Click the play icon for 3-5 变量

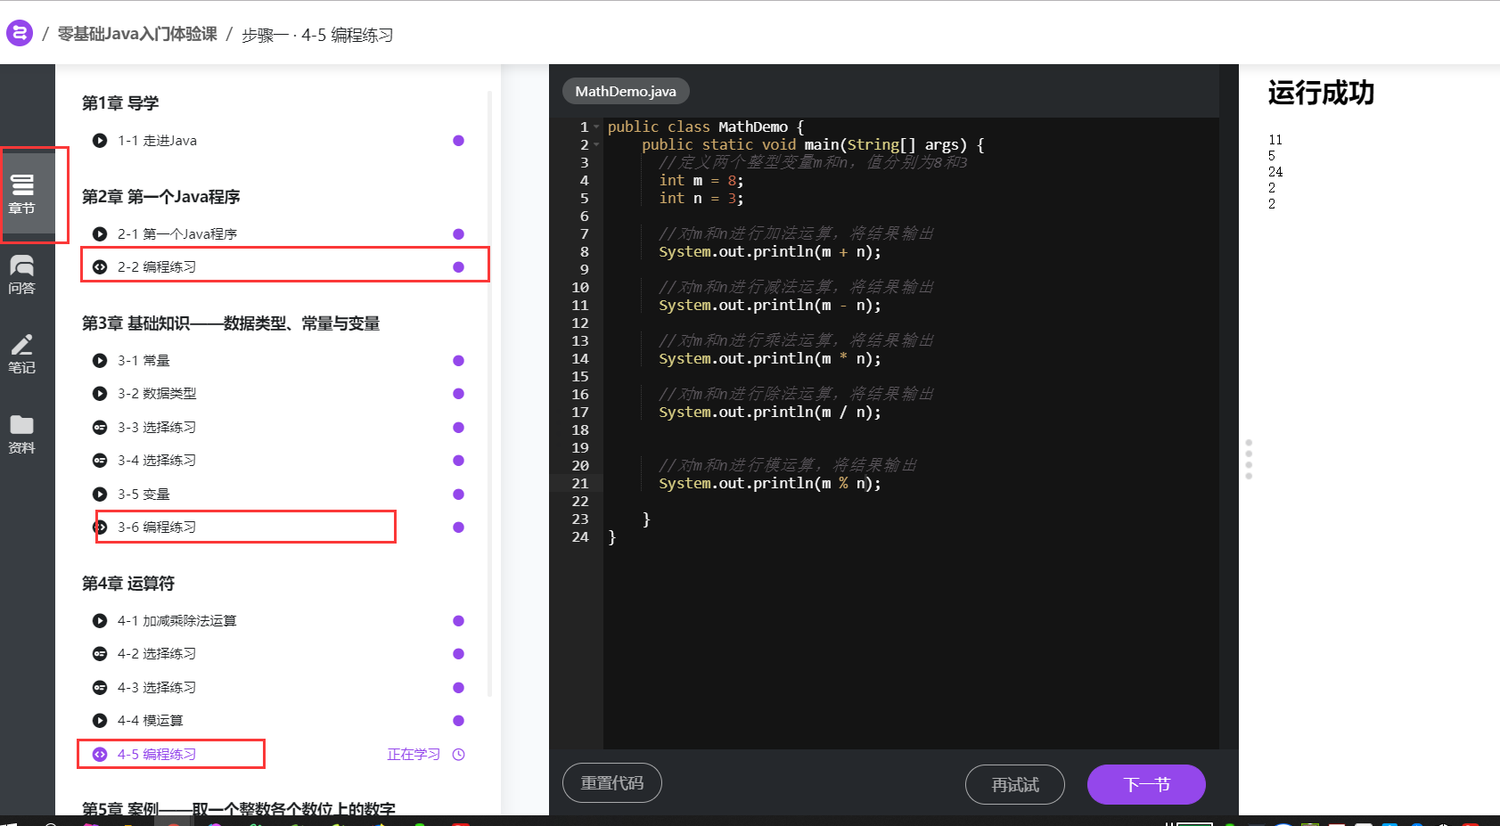point(100,495)
